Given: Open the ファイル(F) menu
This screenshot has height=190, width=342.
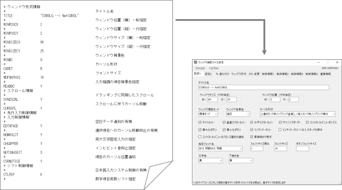Looking at the screenshot, I should coord(200,68).
